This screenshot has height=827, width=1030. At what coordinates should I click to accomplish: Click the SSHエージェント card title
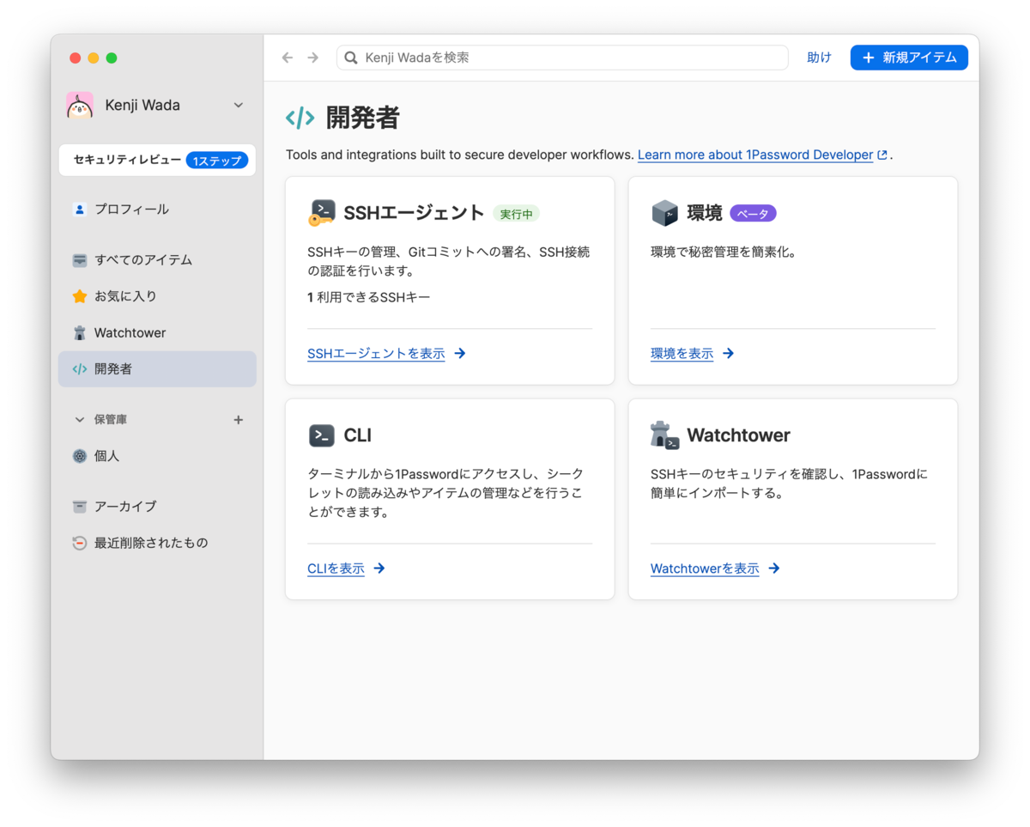[415, 213]
